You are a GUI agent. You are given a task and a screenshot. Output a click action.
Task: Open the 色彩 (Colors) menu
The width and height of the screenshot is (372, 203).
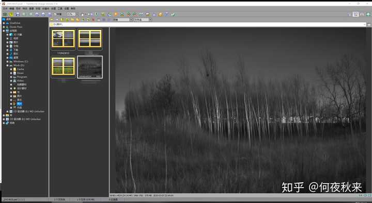[x=18, y=9]
